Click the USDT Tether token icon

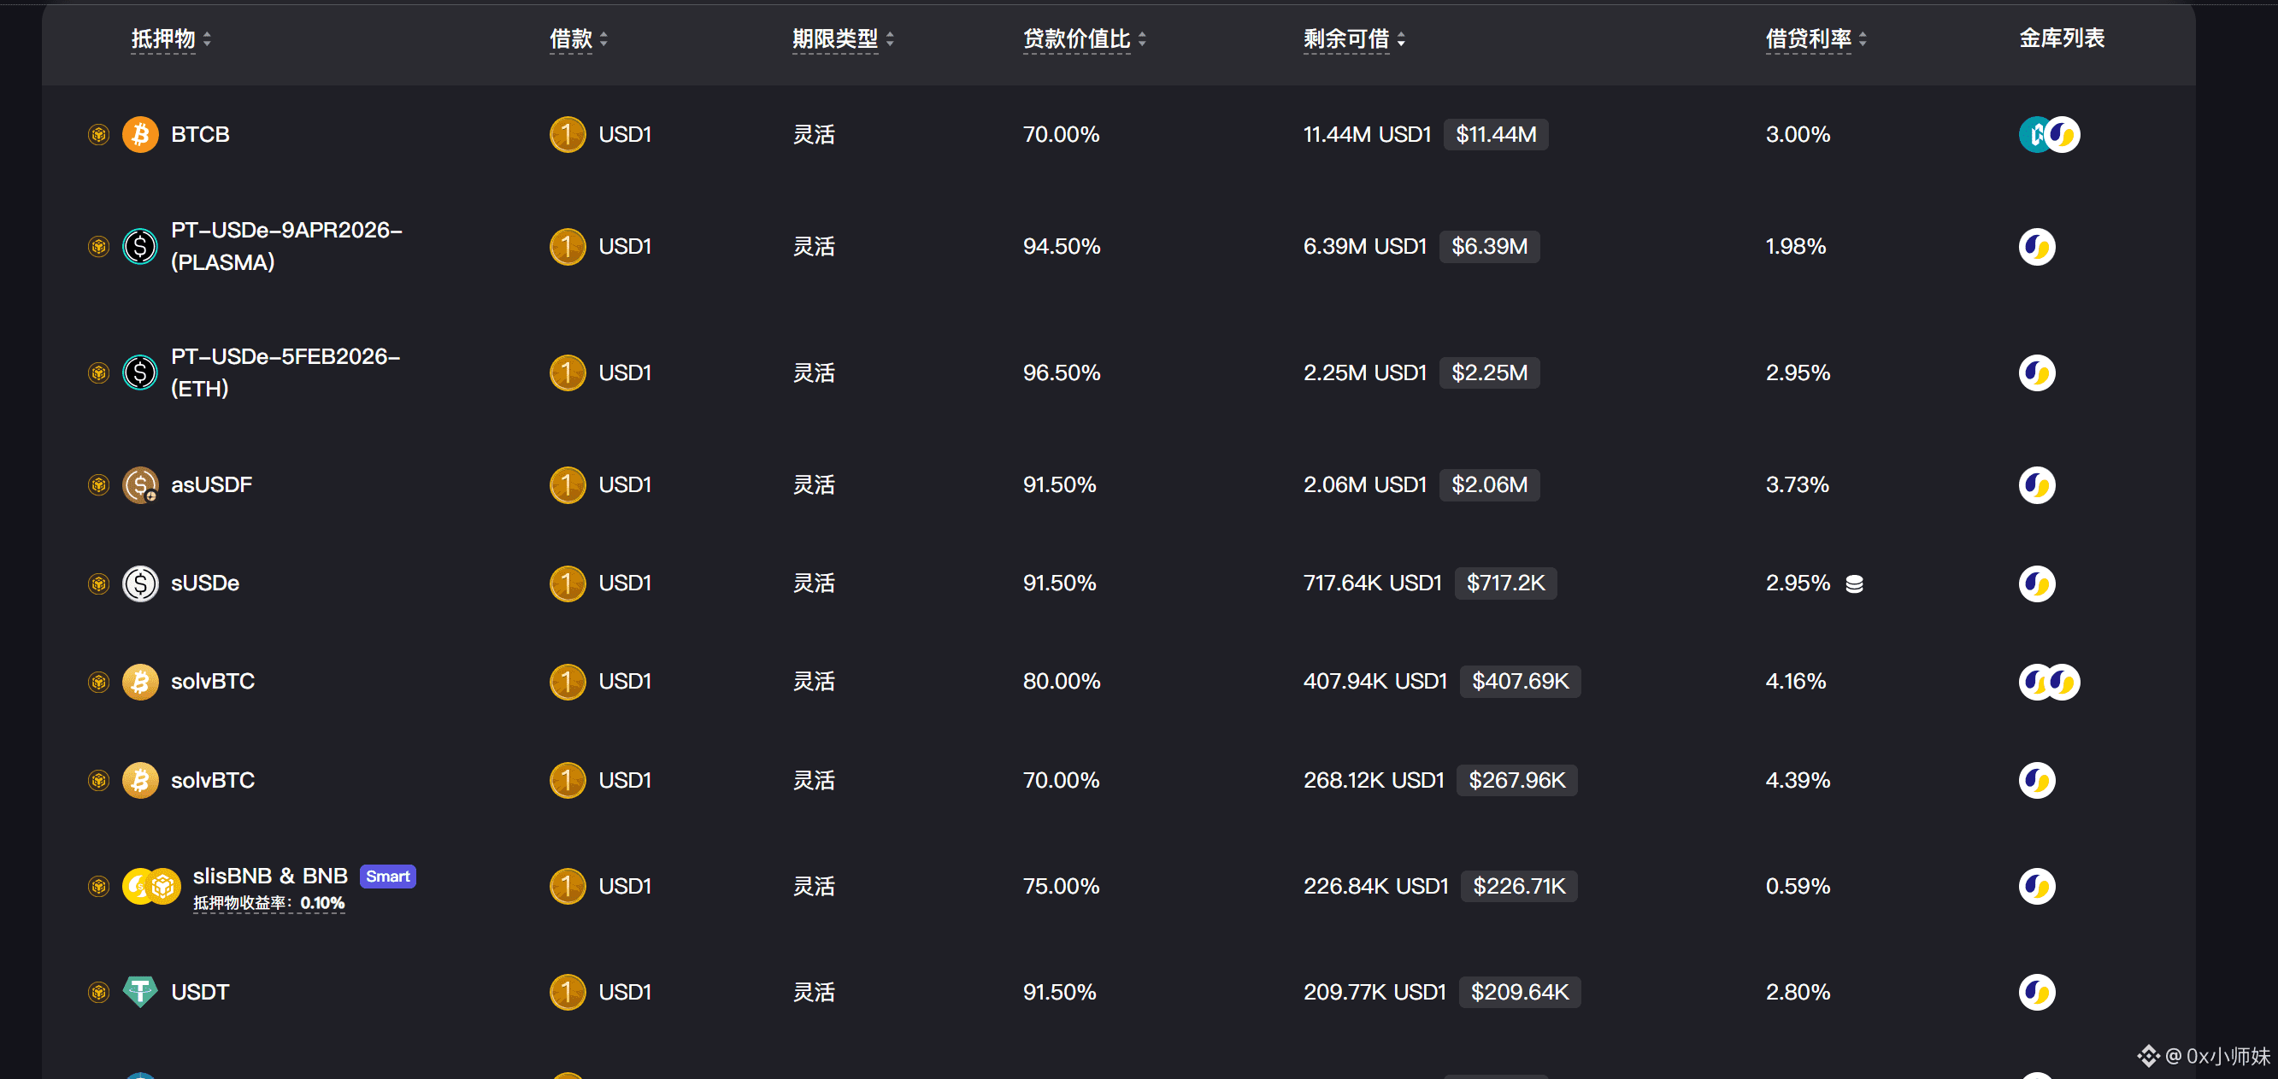click(139, 992)
